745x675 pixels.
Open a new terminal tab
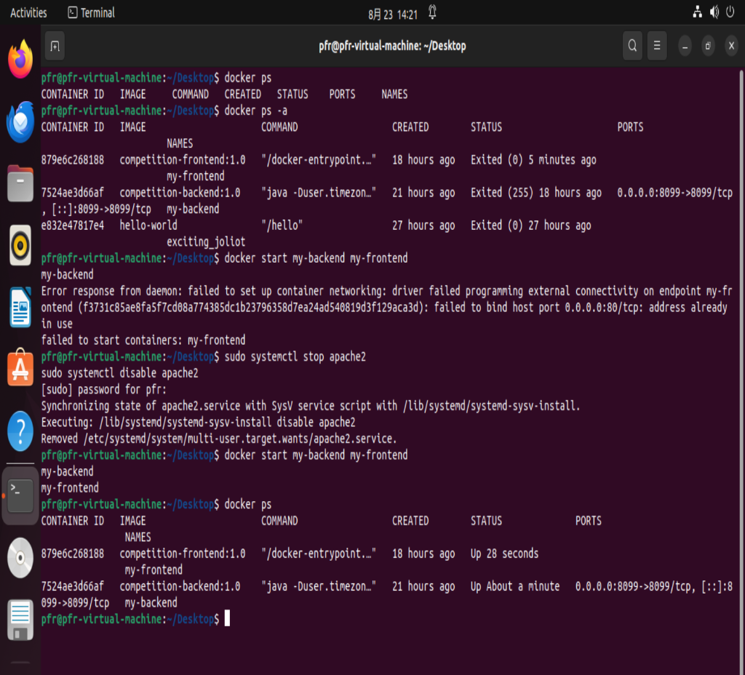(55, 46)
